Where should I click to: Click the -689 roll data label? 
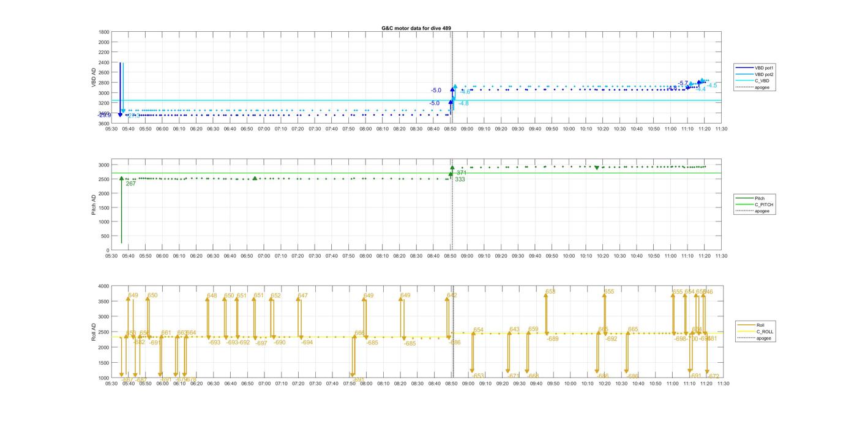point(552,339)
